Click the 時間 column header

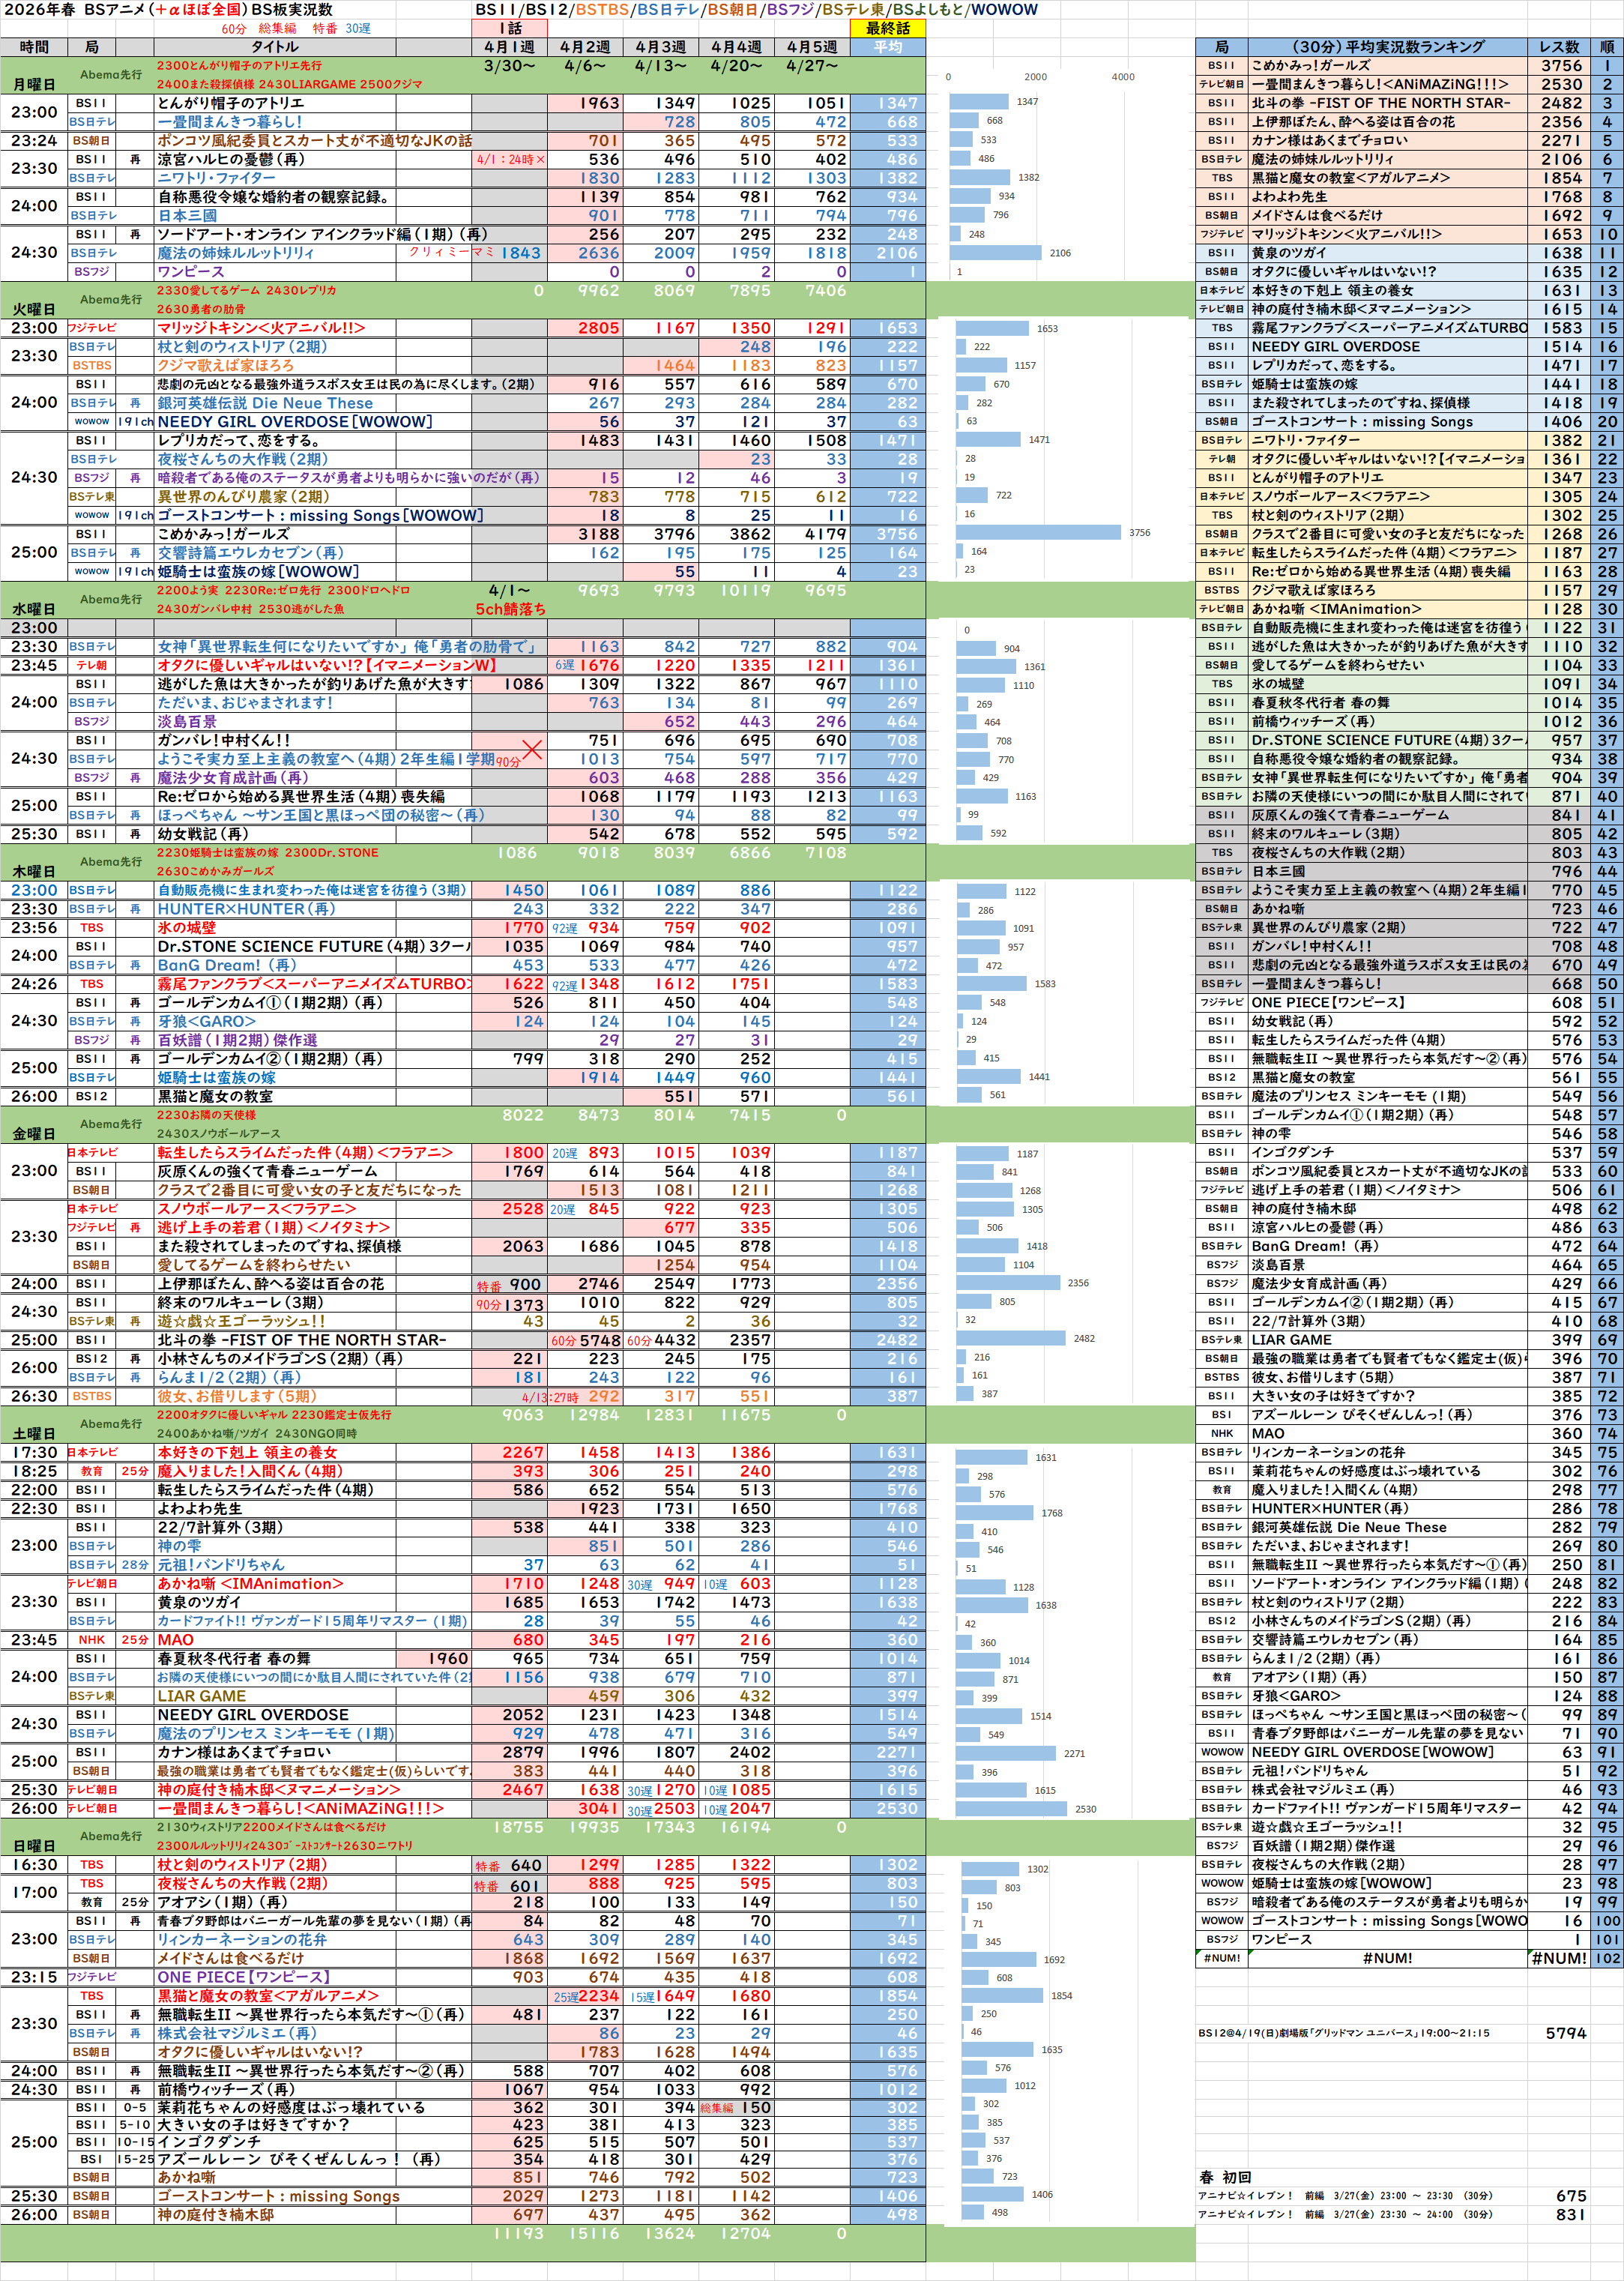pyautogui.click(x=33, y=47)
